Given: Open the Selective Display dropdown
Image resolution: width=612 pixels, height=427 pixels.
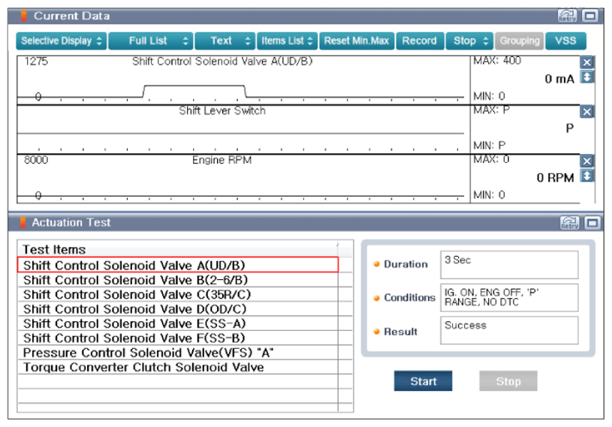Looking at the screenshot, I should [62, 41].
